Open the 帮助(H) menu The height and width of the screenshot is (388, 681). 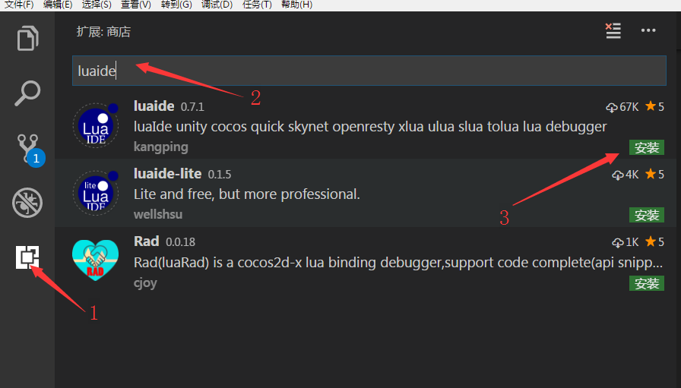pyautogui.click(x=296, y=5)
